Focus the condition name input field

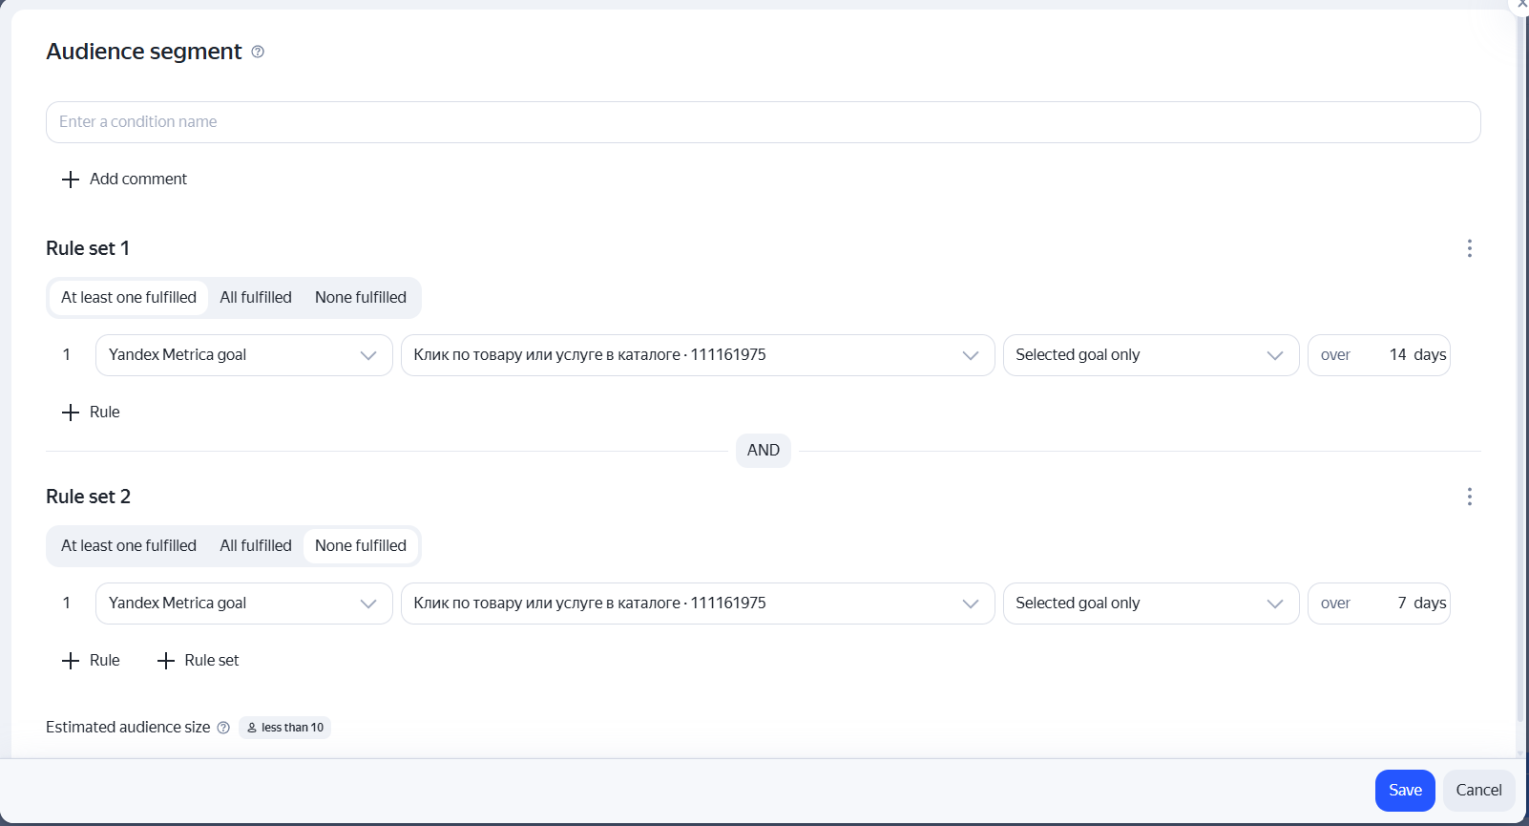[x=764, y=122]
